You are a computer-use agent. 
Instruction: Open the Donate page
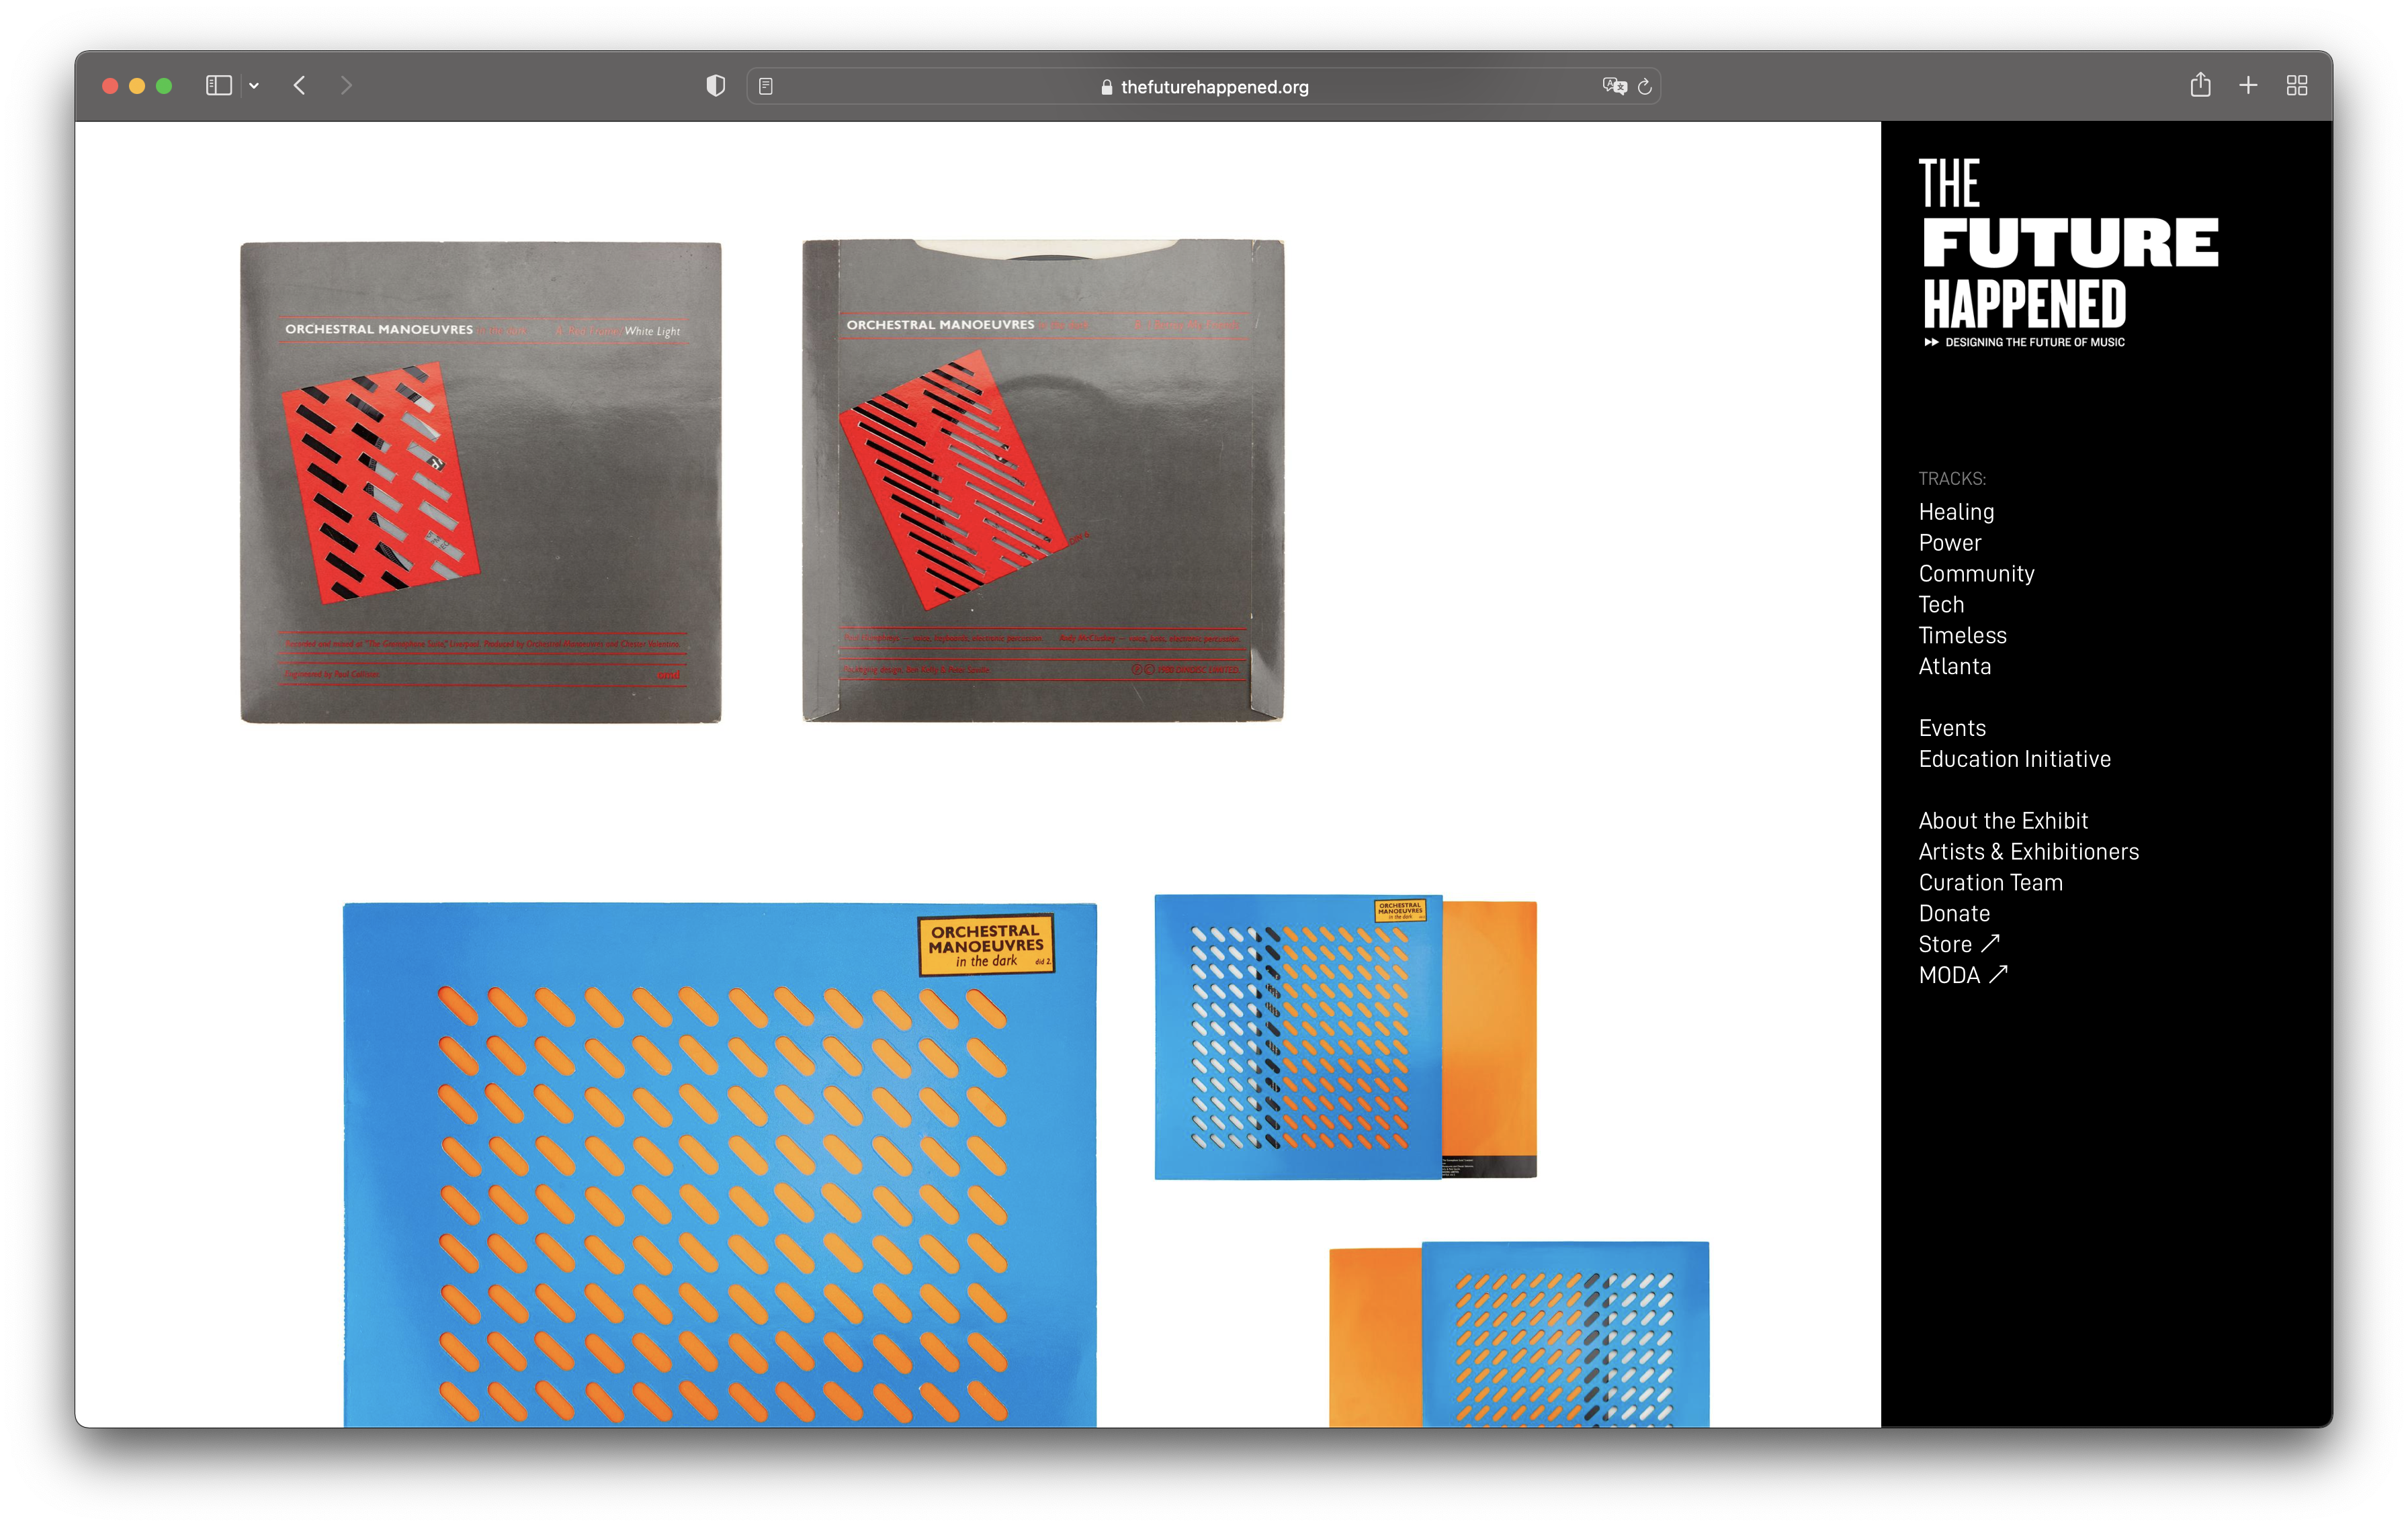click(x=1954, y=915)
